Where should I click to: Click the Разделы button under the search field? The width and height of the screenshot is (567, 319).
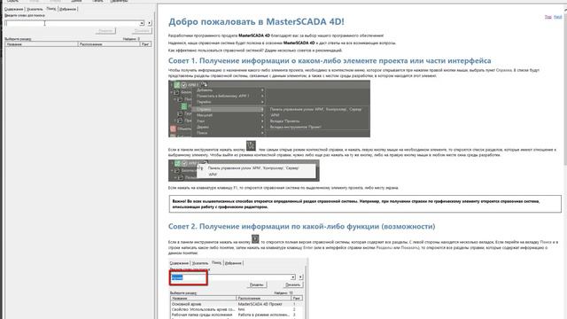point(105,31)
